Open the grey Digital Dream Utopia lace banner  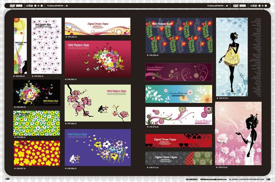tap(179, 158)
